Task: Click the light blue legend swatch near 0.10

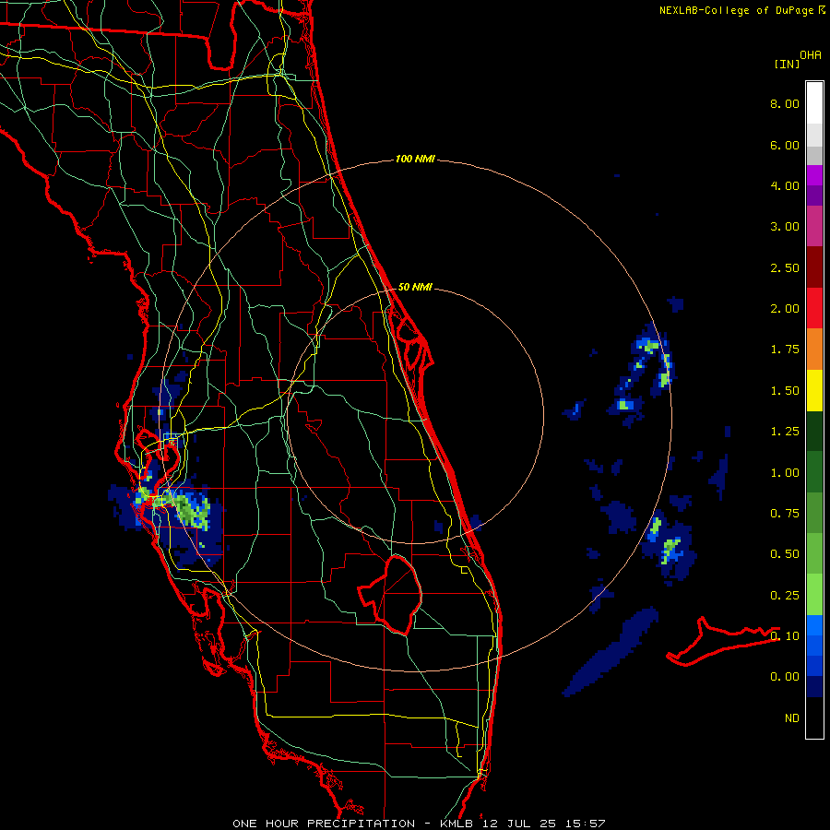Action: point(814,625)
